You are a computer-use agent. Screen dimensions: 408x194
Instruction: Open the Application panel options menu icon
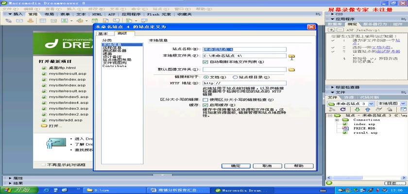click(404, 19)
